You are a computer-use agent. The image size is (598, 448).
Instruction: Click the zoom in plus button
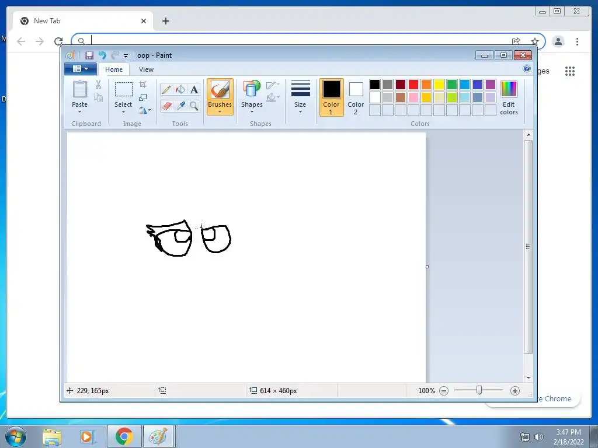[515, 390]
